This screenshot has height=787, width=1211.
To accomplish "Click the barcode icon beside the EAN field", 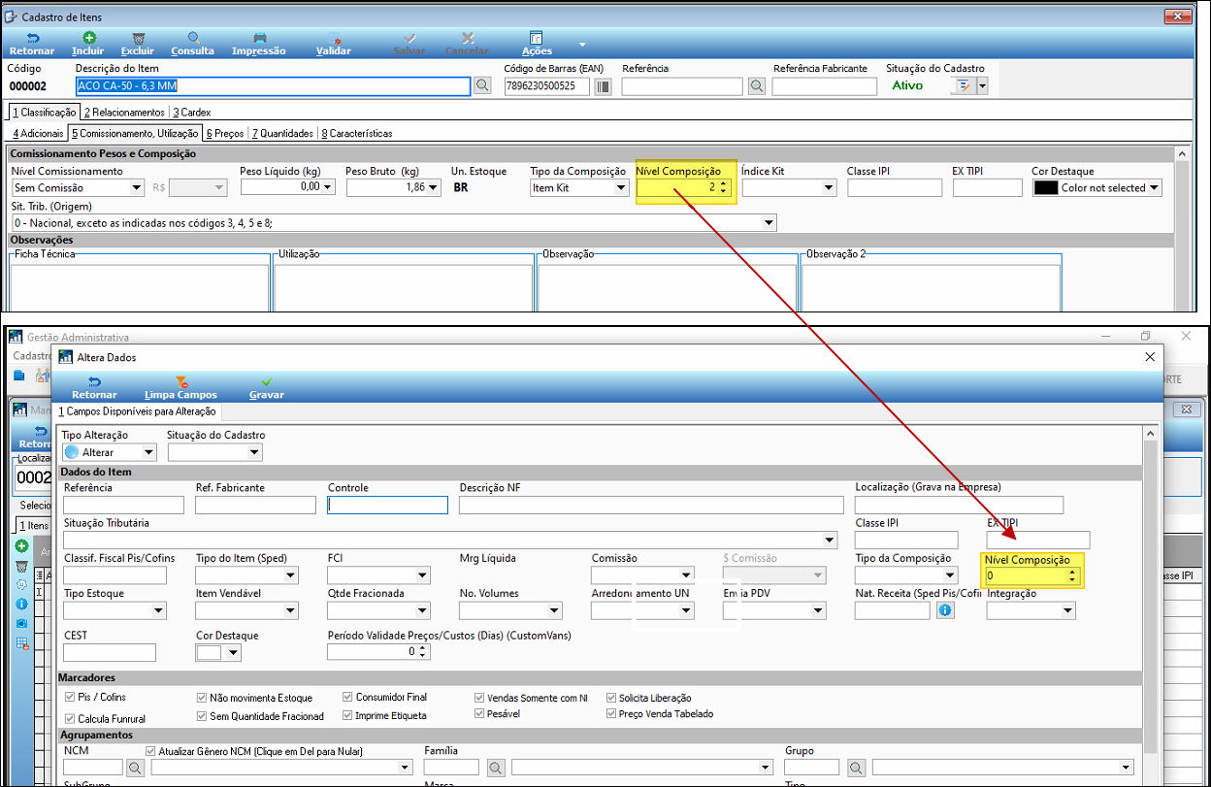I will coord(604,86).
